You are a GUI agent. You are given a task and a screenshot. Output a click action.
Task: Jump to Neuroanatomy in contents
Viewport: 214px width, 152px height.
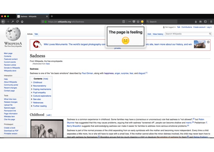click(40, 86)
